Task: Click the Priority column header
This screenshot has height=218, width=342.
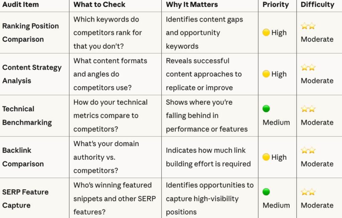Action: click(275, 5)
